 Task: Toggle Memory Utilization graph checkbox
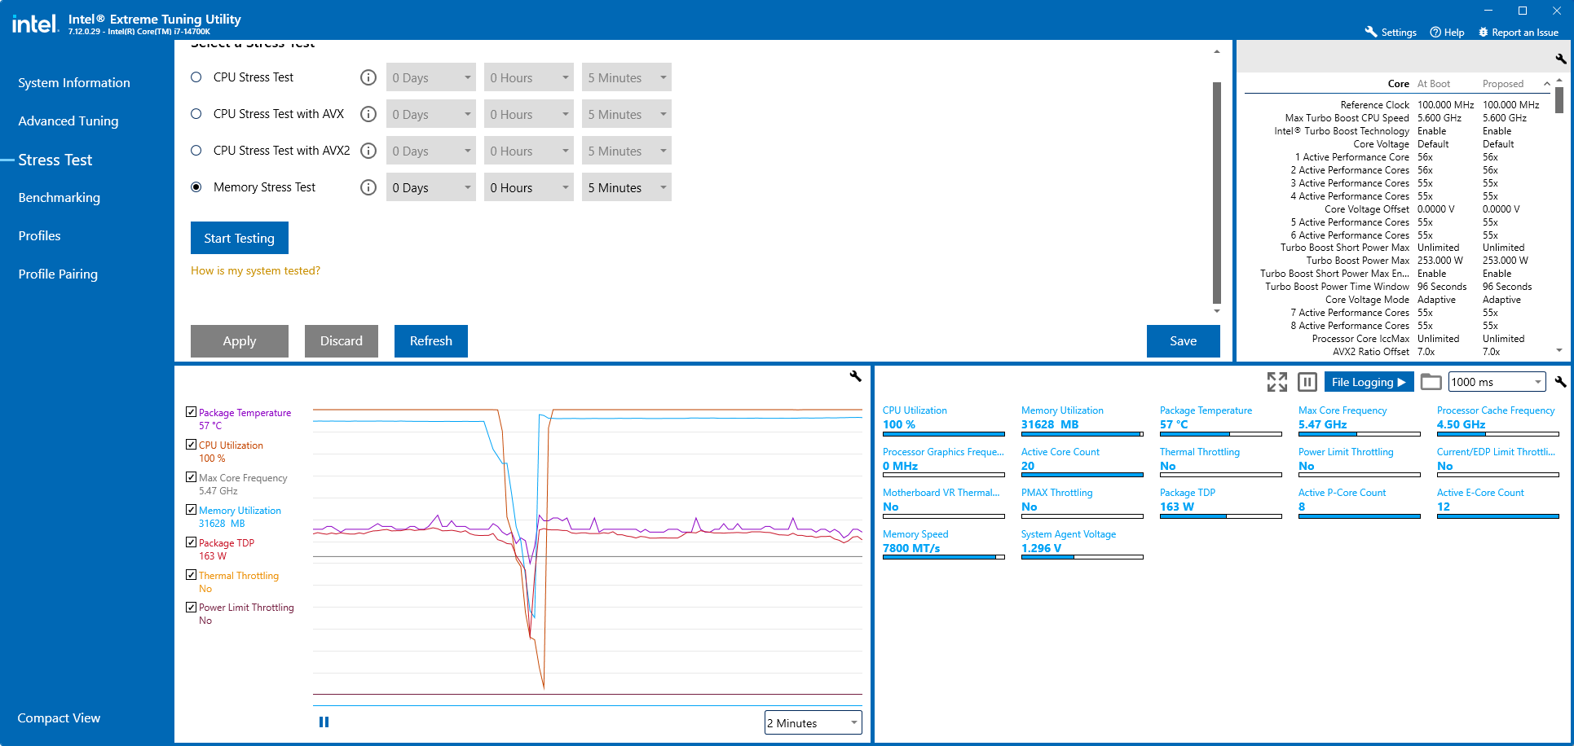[191, 510]
